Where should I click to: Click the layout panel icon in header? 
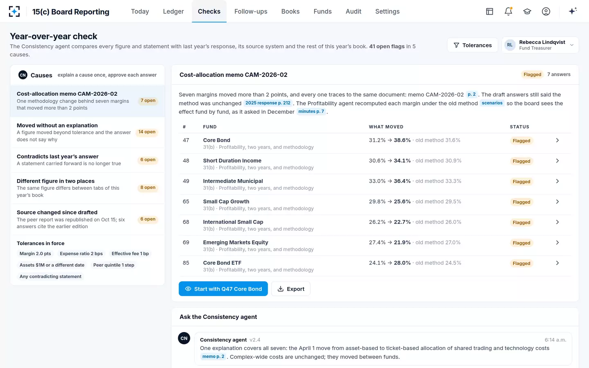coord(490,11)
